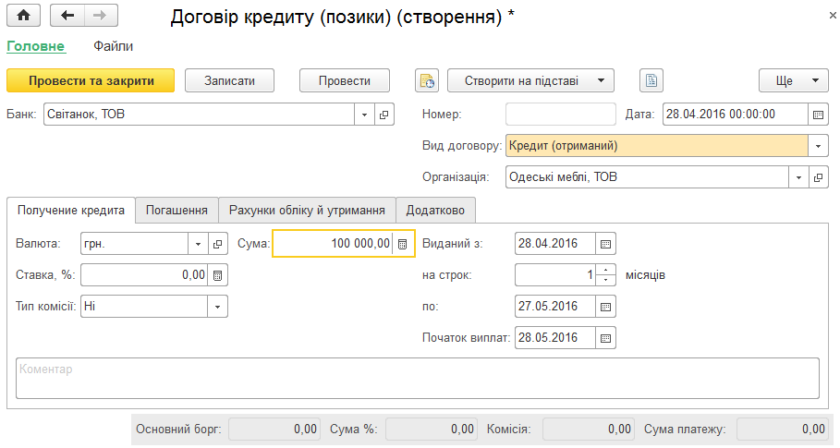Expand the Валюта dropdown
Image resolution: width=840 pixels, height=448 pixels.
[x=198, y=244]
